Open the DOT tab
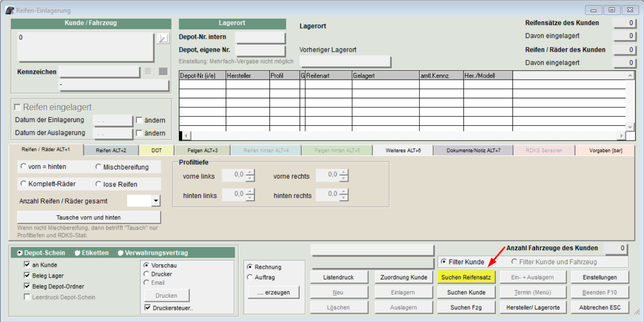Viewport: 644px width, 322px height. (156, 150)
